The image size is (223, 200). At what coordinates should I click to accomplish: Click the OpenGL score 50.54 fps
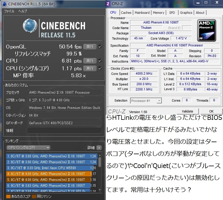[x=70, y=47]
